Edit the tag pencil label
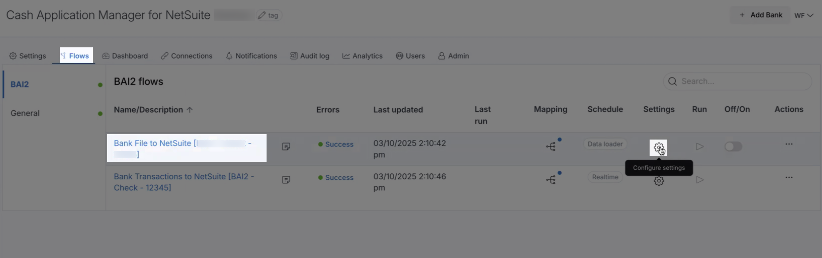This screenshot has height=258, width=822. click(269, 15)
